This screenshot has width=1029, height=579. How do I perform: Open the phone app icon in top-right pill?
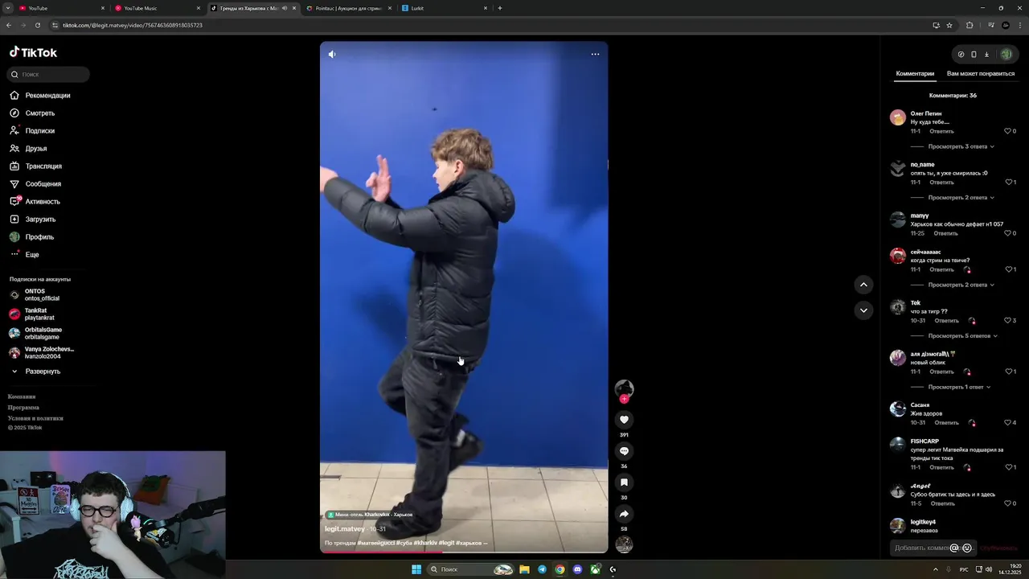click(974, 55)
